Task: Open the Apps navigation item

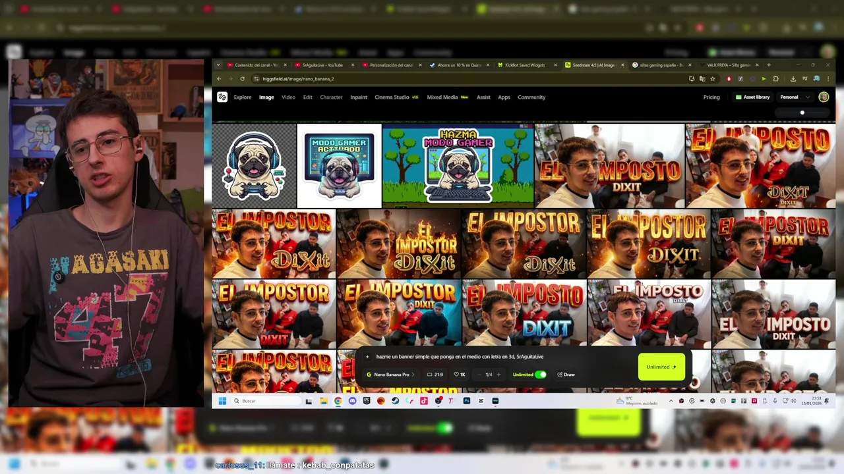Action: click(x=504, y=97)
